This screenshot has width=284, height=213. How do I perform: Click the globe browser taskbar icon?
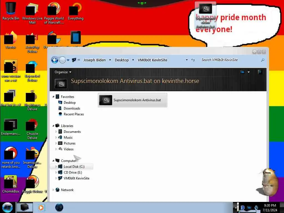[x=59, y=207]
